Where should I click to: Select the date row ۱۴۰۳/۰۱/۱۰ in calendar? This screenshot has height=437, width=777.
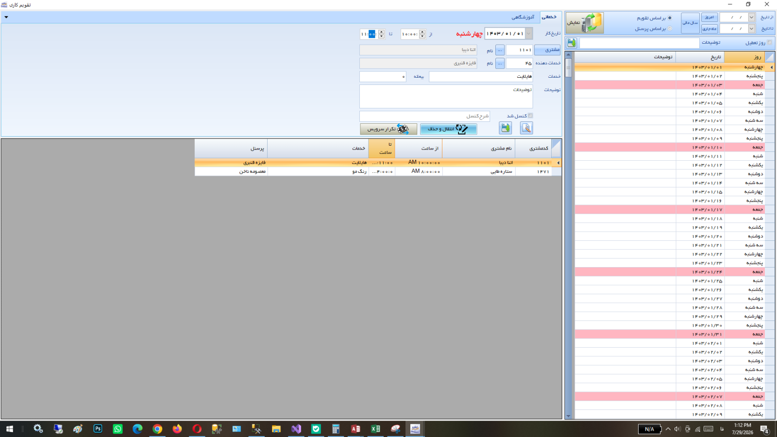675,147
